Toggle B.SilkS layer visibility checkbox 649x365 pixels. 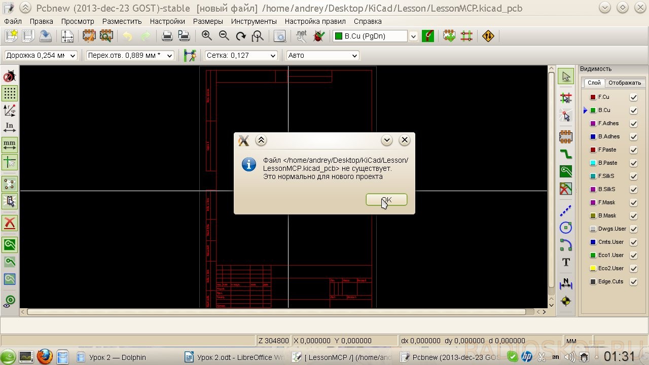pos(633,189)
